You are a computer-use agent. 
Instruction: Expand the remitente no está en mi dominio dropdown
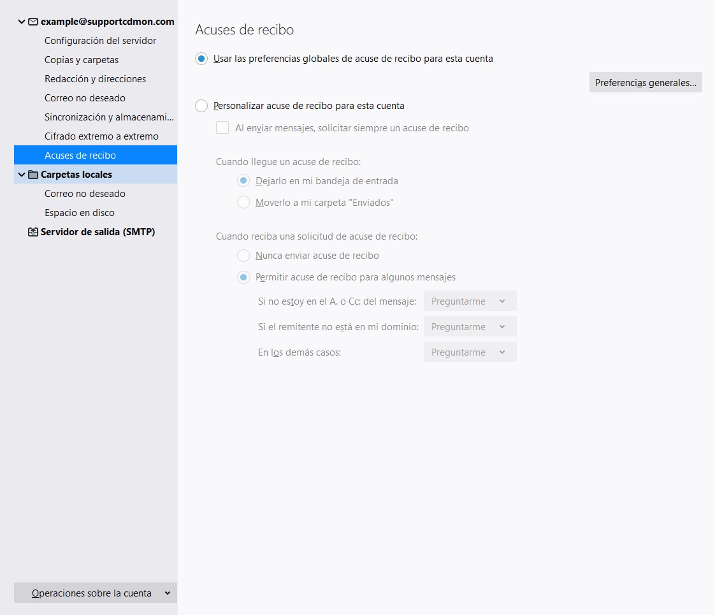pyautogui.click(x=470, y=327)
